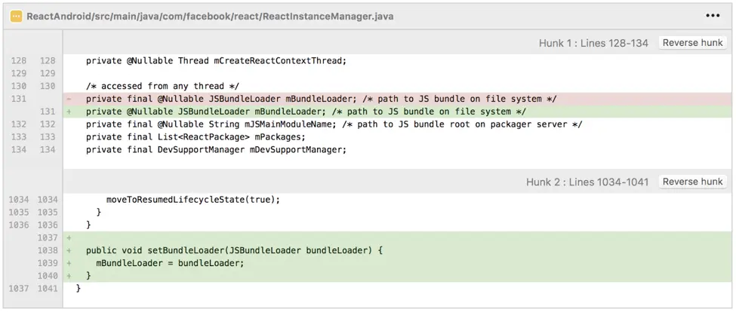Click the ReactInstanceManager.java file path
The height and width of the screenshot is (312, 736).
211,17
